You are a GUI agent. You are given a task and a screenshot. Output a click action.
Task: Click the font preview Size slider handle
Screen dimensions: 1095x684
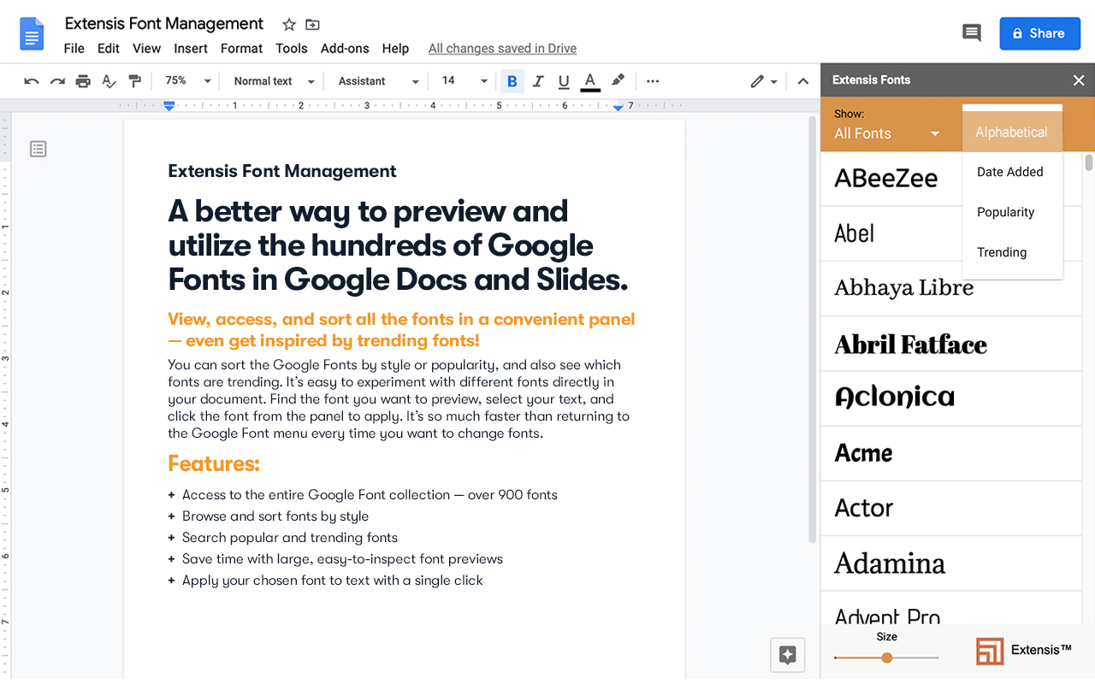pyautogui.click(x=887, y=657)
